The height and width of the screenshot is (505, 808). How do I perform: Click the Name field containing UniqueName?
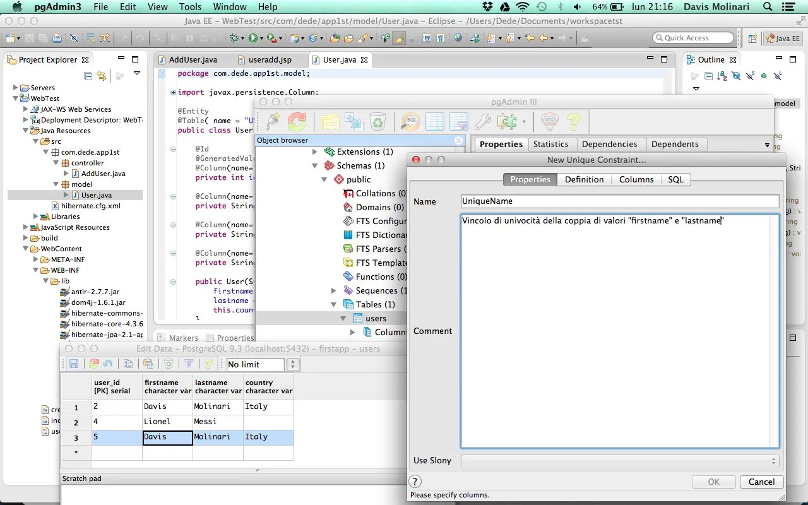coord(620,201)
